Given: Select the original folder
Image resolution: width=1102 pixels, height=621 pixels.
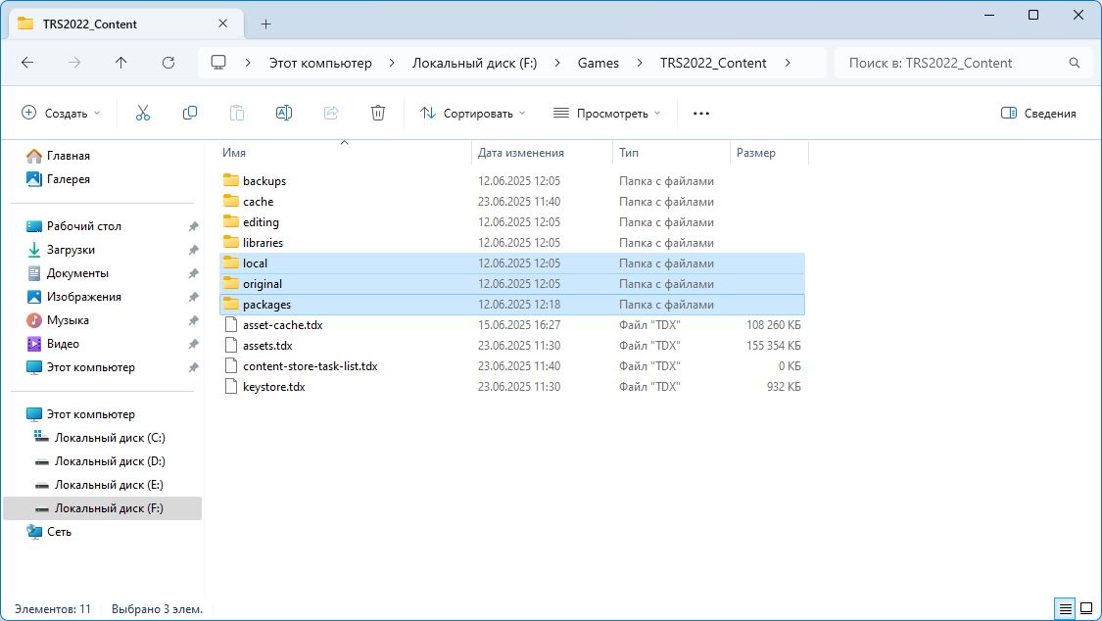Looking at the screenshot, I should (512, 284).
